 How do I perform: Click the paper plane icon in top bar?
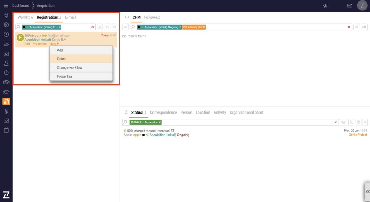325,6
